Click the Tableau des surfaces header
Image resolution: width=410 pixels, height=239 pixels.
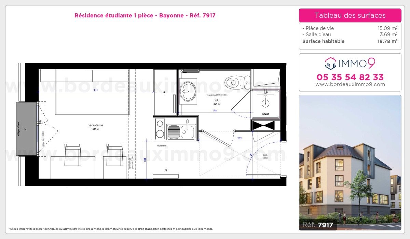(350, 15)
